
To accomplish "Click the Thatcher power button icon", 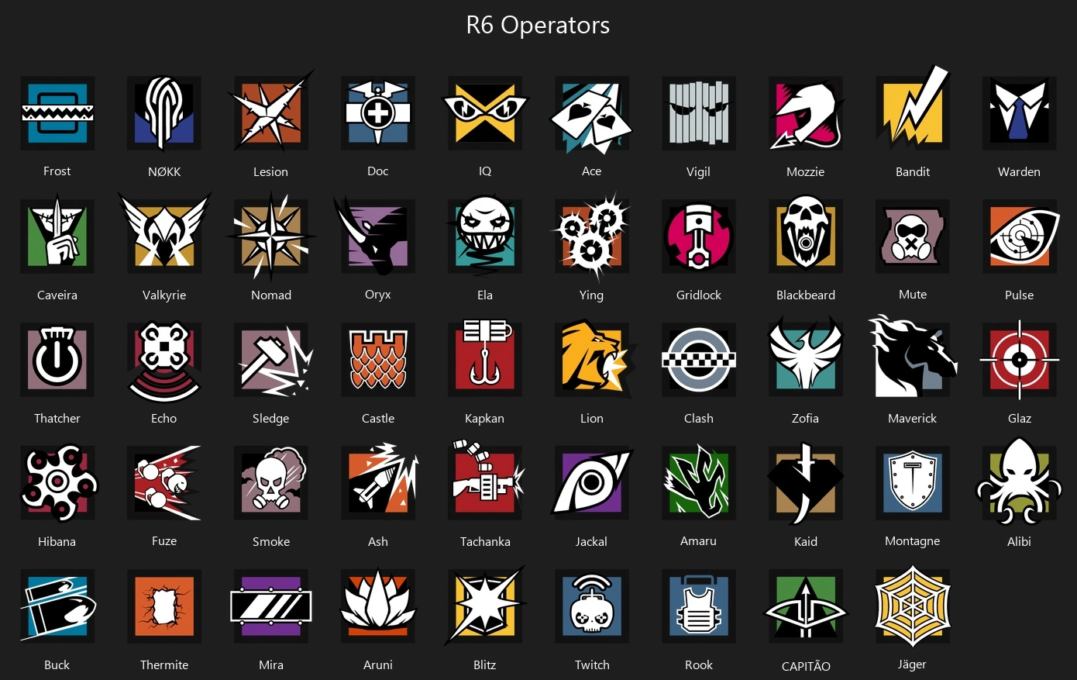I will [57, 360].
